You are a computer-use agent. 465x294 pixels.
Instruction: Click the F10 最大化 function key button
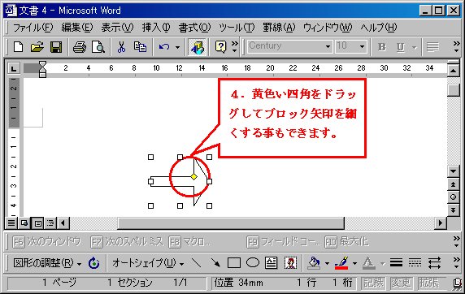click(x=346, y=242)
